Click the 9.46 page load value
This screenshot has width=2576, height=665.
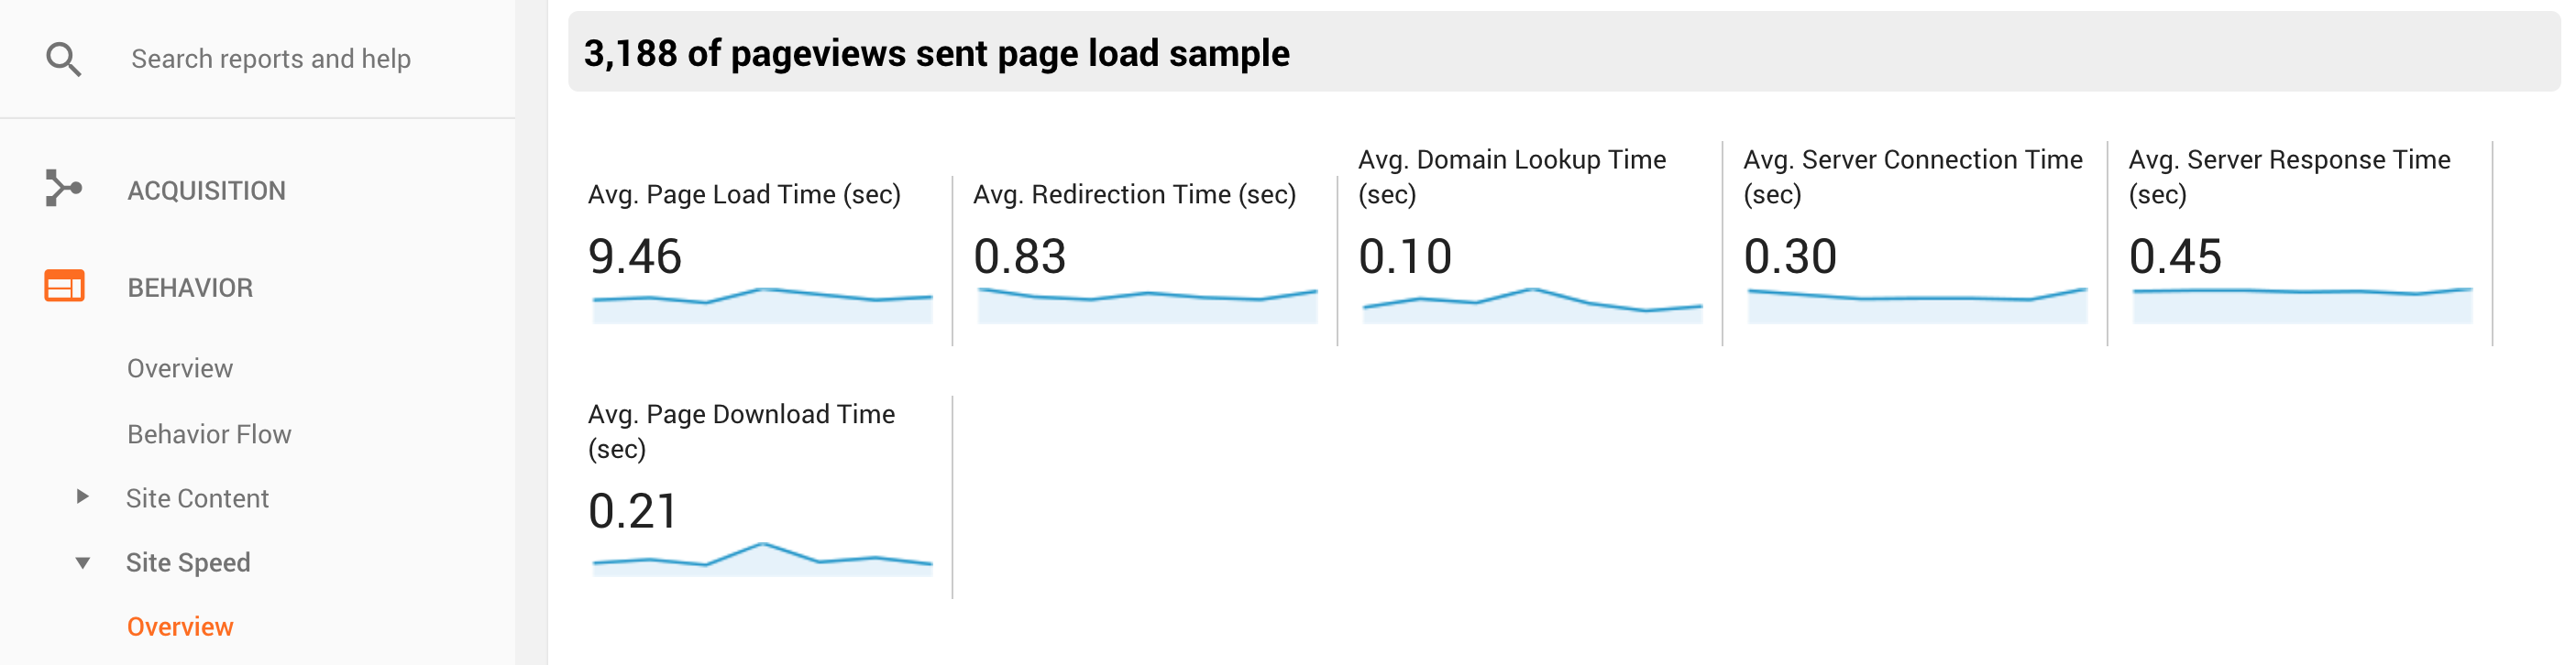635,256
